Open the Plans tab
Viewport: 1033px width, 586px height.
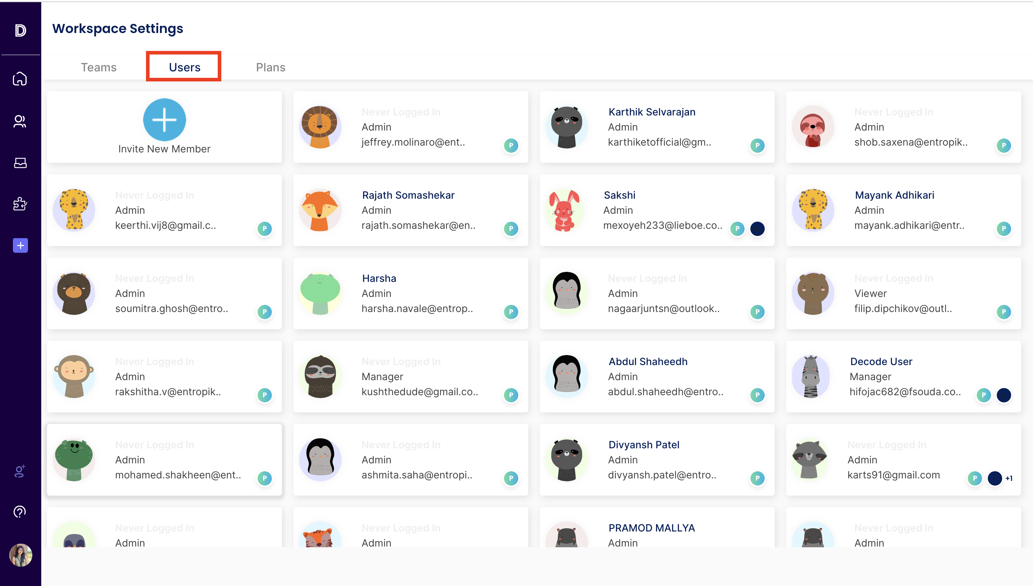click(270, 67)
